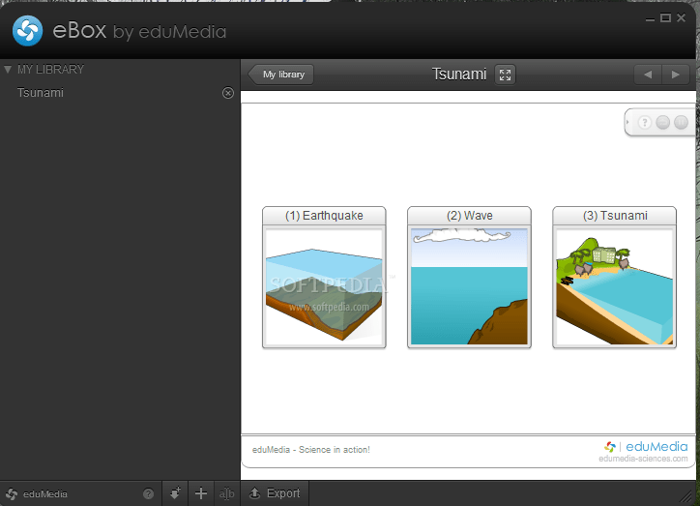The height and width of the screenshot is (506, 700).
Task: Click the Tsunami title in header bar
Action: click(x=459, y=74)
